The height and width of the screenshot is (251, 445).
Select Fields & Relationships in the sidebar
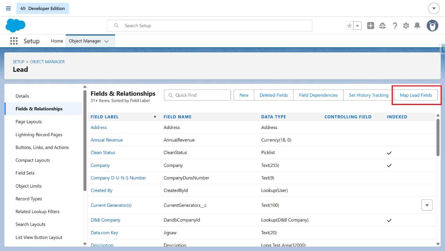[x=43, y=109]
